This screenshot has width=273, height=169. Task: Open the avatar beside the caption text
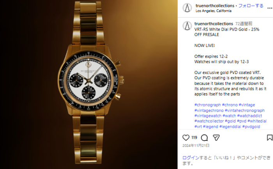point(187,26)
